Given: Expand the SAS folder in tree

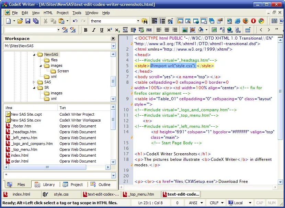Looking at the screenshot, I should [34, 82].
